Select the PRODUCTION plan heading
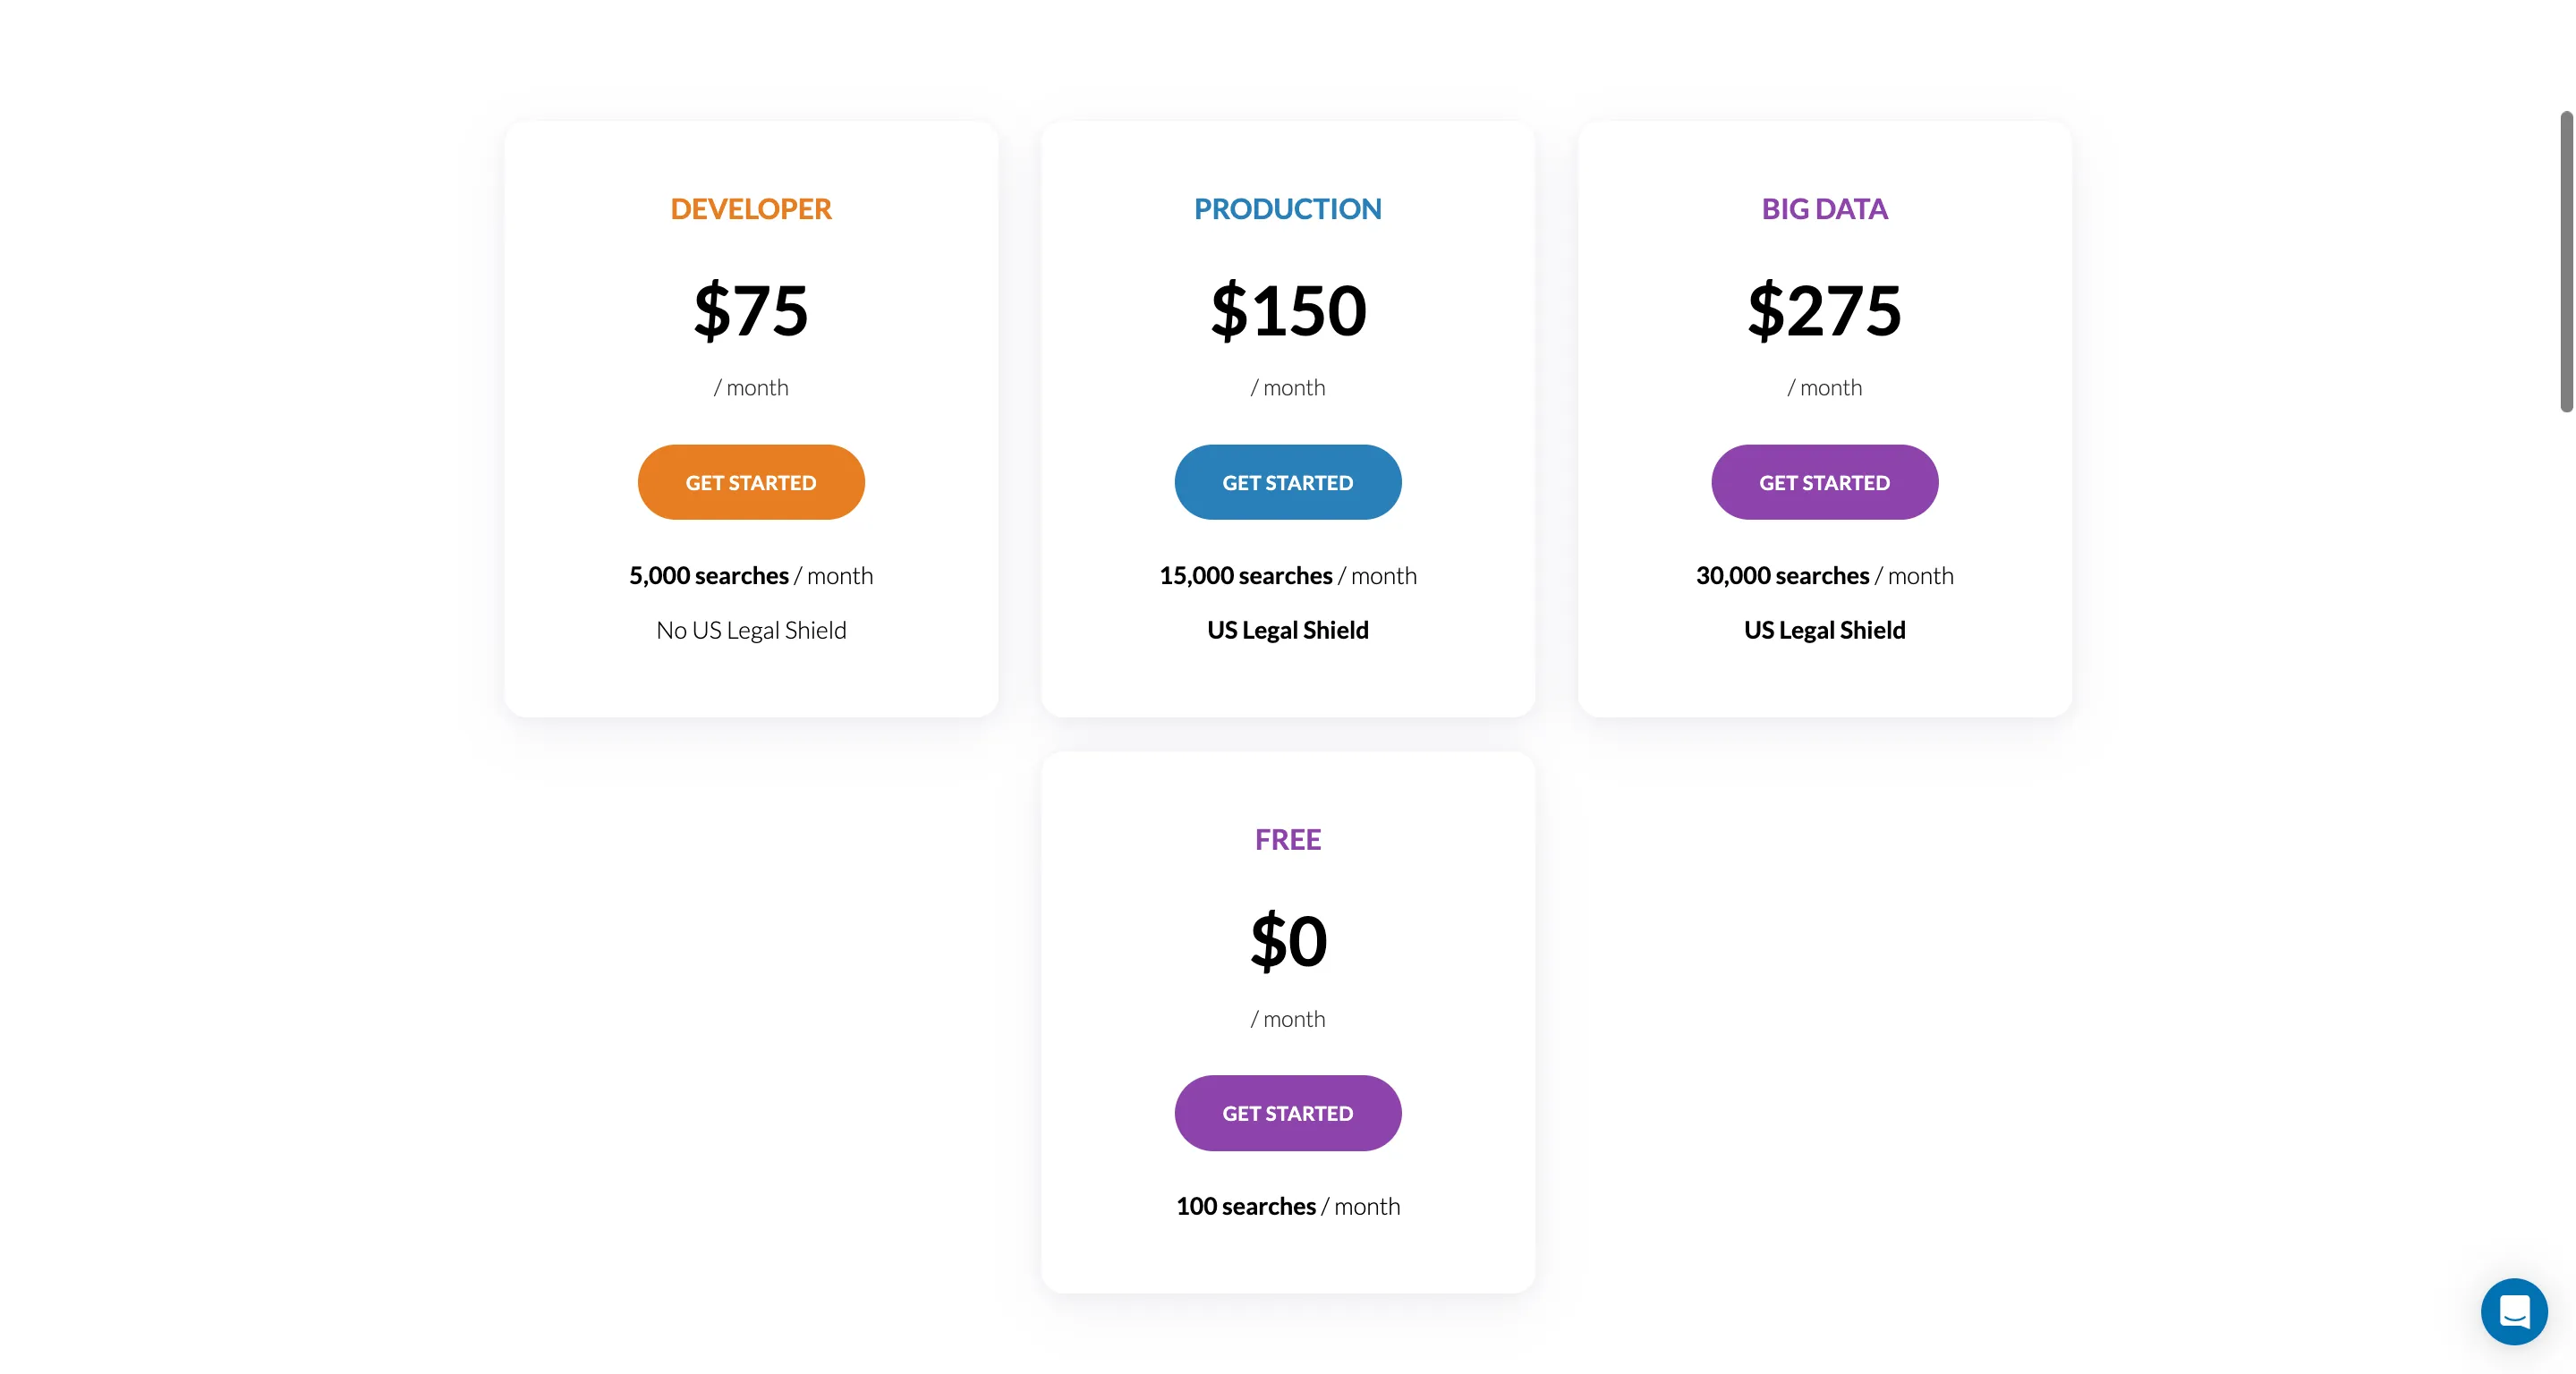2576x1374 pixels. 1288,209
